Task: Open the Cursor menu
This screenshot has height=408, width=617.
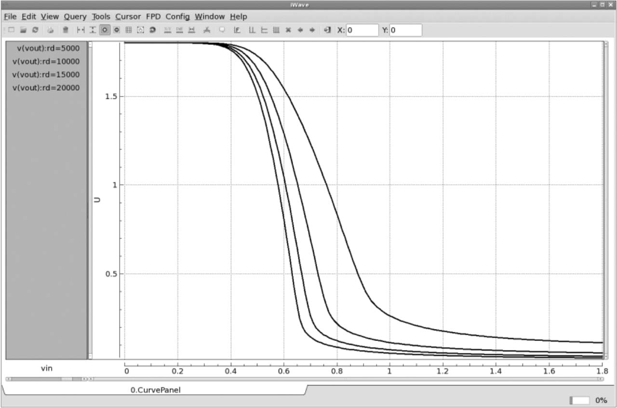Action: pos(128,16)
